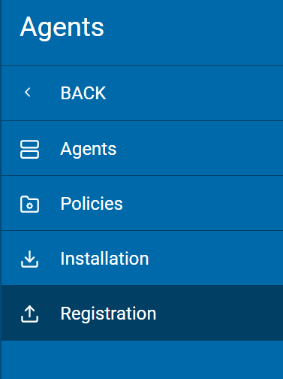Click the header area right of Agents title

point(193,32)
